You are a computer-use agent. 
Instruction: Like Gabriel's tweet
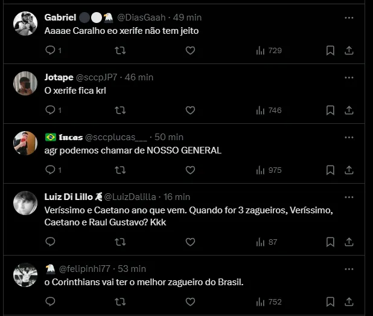(x=190, y=51)
